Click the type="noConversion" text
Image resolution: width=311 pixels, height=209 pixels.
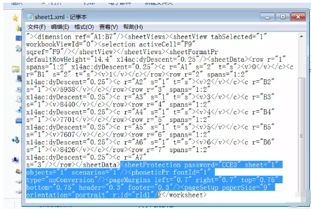(x=61, y=180)
